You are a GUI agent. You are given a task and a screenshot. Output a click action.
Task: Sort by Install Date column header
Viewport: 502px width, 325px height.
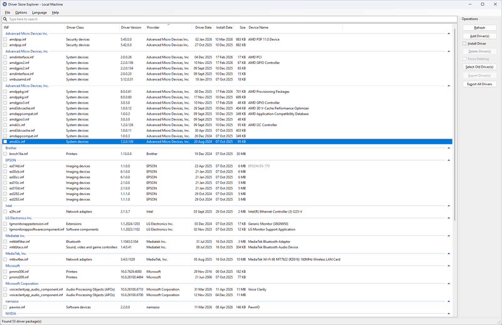coord(224,28)
